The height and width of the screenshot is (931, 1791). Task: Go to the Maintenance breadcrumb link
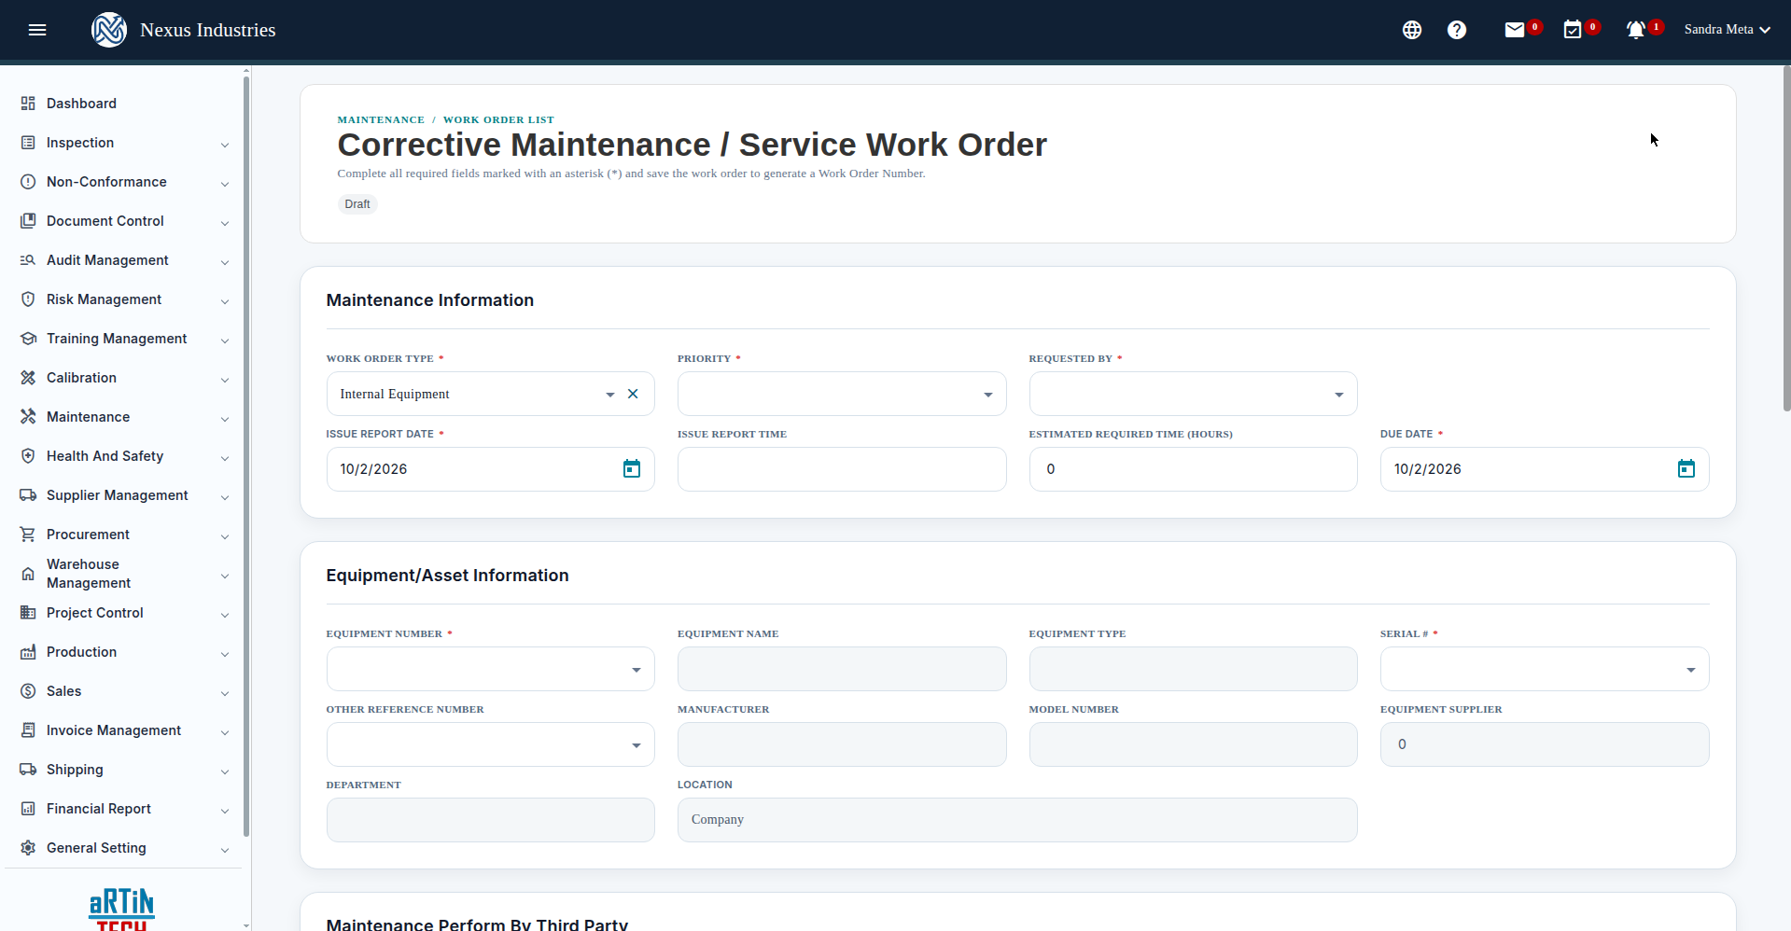tap(381, 119)
